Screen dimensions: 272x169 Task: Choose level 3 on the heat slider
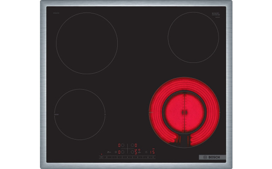coord(122,157)
